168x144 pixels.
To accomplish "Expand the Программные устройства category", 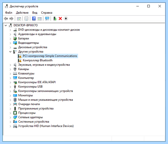I will (10, 109).
